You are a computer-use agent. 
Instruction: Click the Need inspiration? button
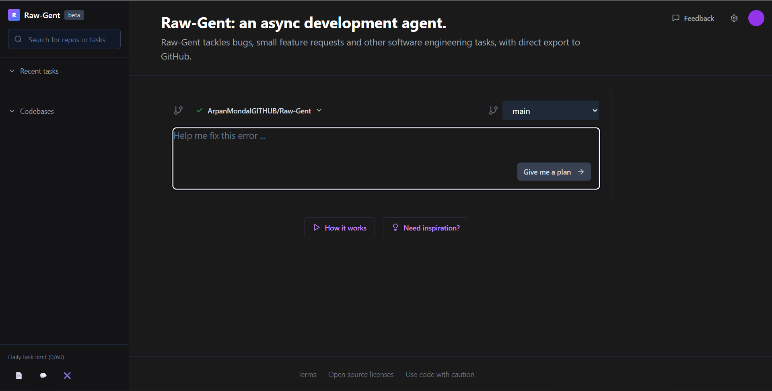(x=426, y=228)
